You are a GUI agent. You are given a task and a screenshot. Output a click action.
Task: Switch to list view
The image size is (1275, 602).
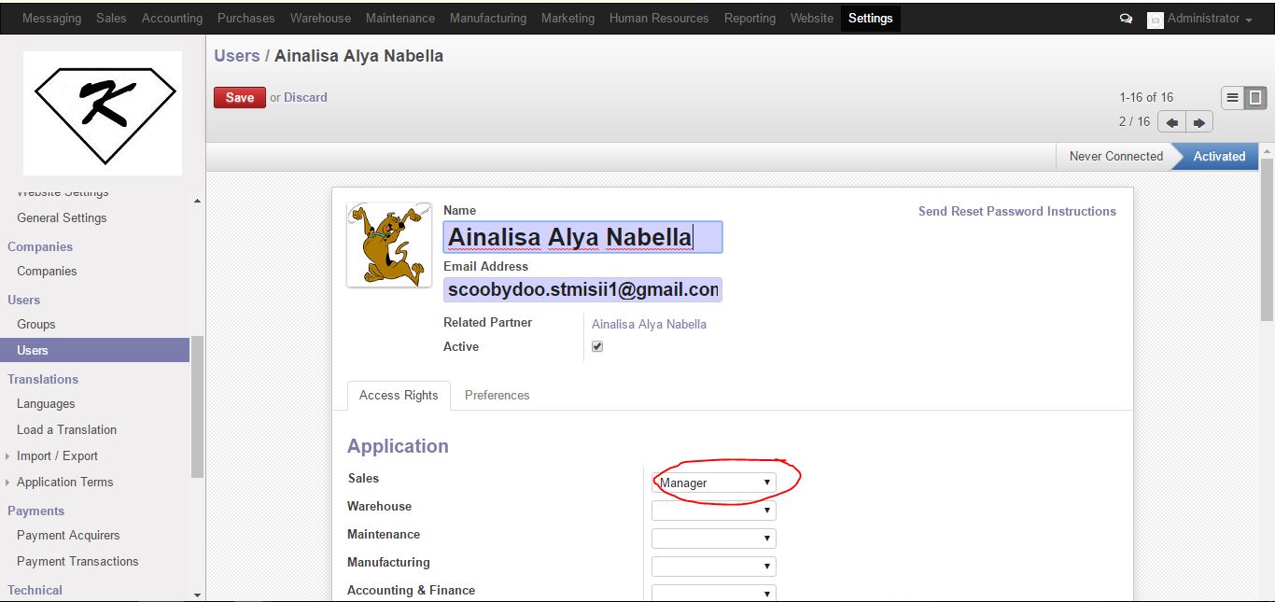[1232, 97]
